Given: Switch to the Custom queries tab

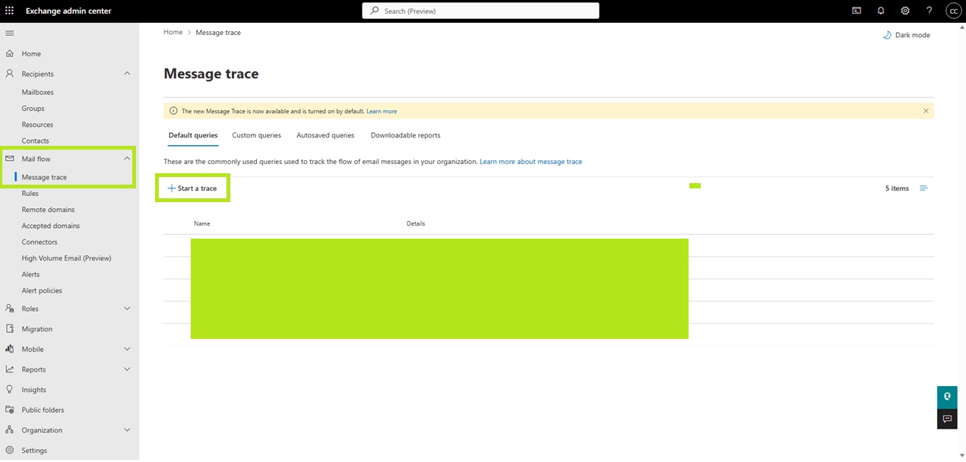Looking at the screenshot, I should 257,135.
